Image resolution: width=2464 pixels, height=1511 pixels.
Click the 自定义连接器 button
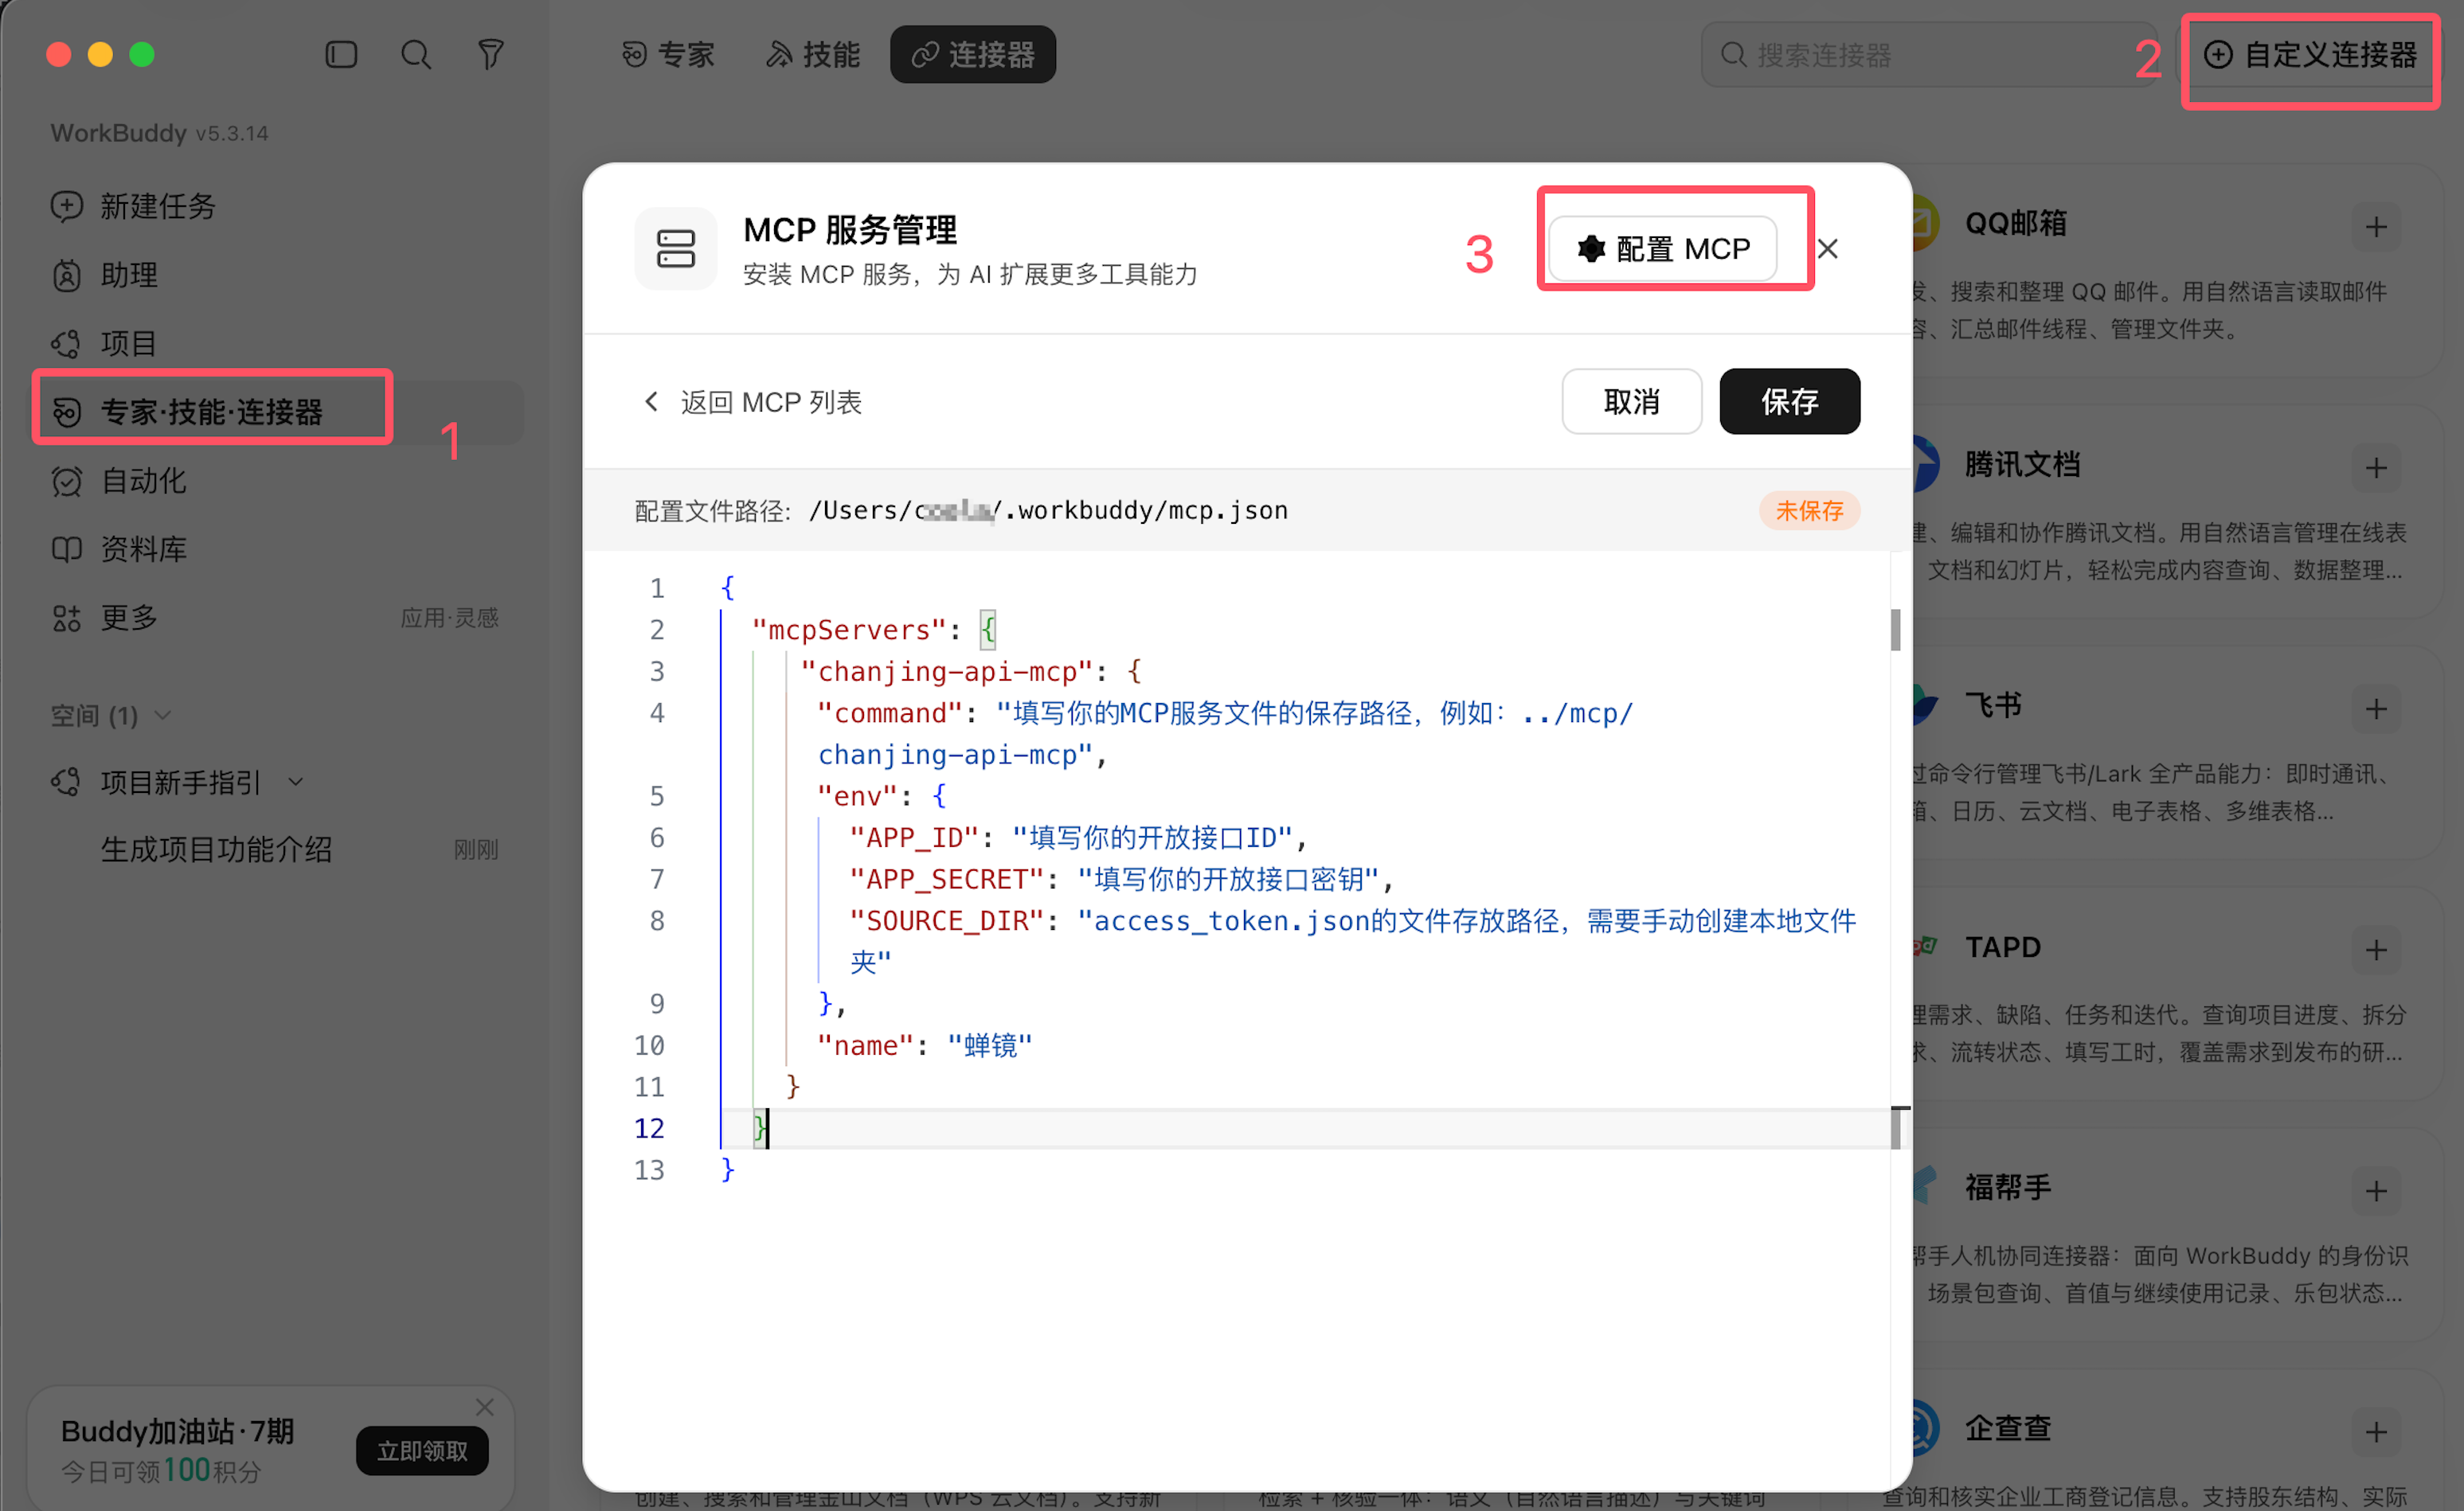(x=2311, y=55)
